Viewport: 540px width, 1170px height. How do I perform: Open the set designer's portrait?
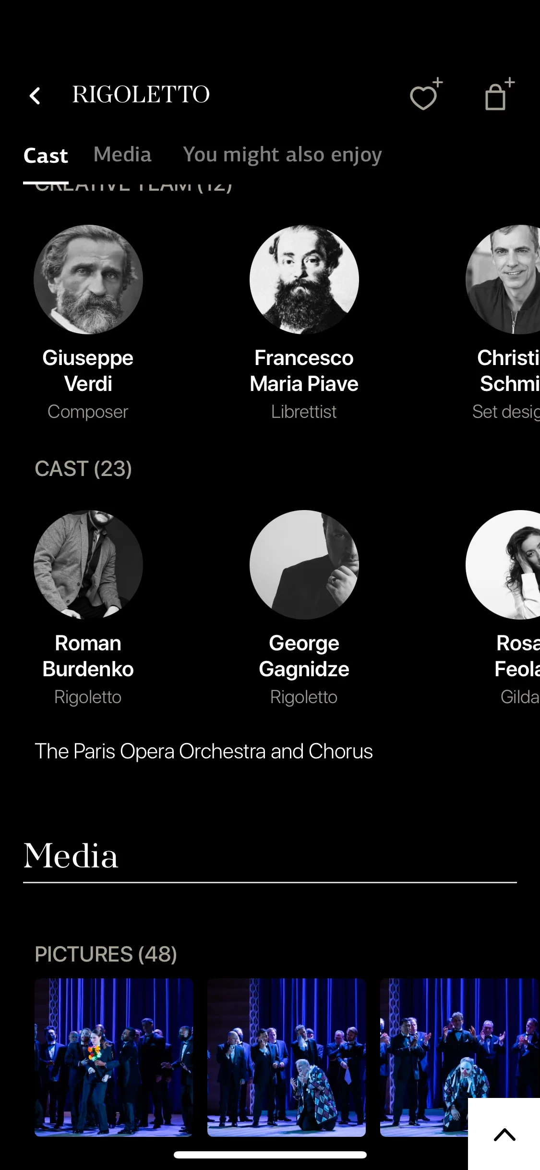(503, 280)
